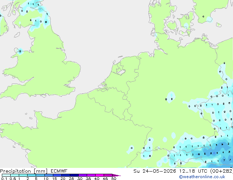Click the legend value '25'

[71, 179]
